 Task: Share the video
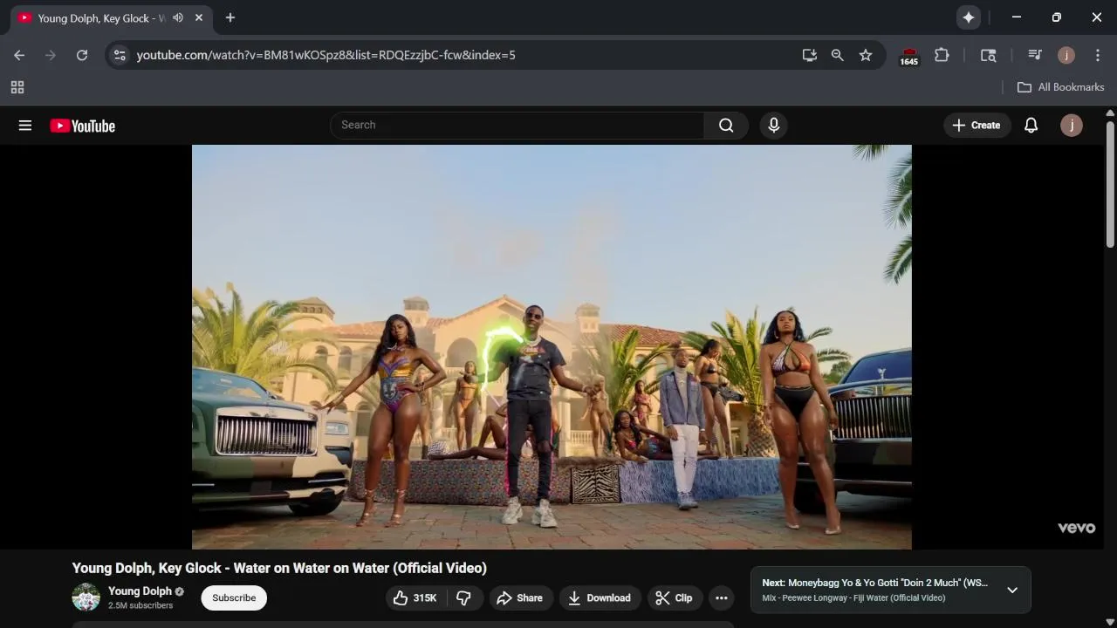point(520,597)
